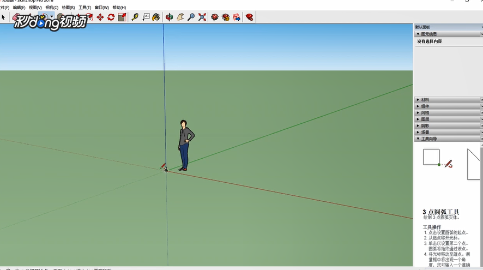The image size is (483, 270).
Task: Select the arrow Select tool
Action: (x=3, y=17)
